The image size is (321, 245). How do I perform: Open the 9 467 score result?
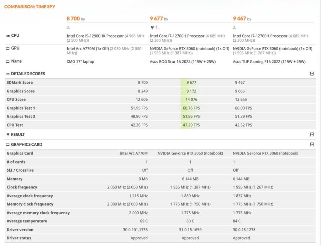[x=239, y=18]
